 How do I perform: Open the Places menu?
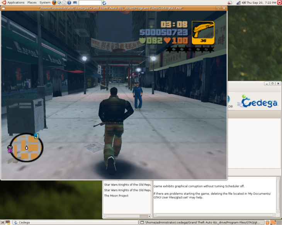pyautogui.click(x=32, y=3)
